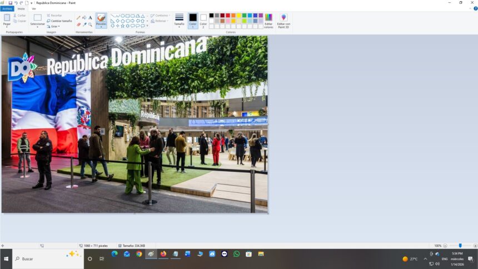Click Cambiar tamaño resize button
478x269 pixels.
(x=59, y=21)
